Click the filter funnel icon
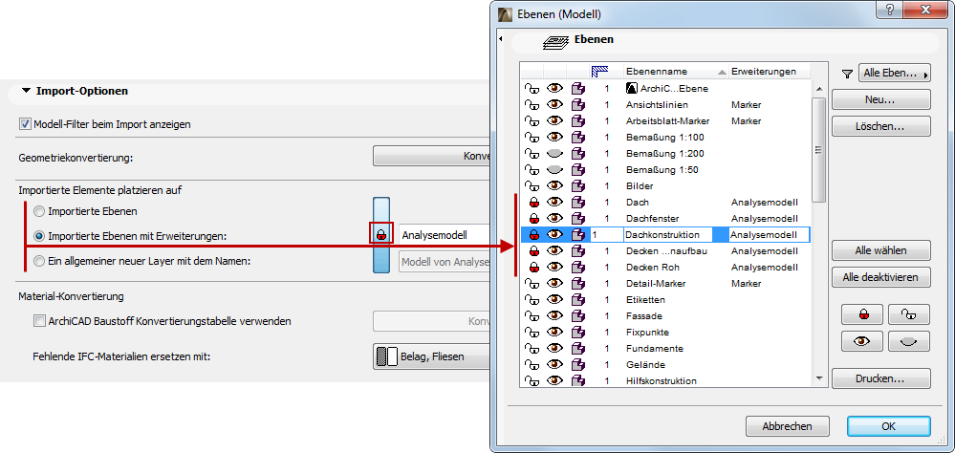This screenshot has width=955, height=453. 847,74
